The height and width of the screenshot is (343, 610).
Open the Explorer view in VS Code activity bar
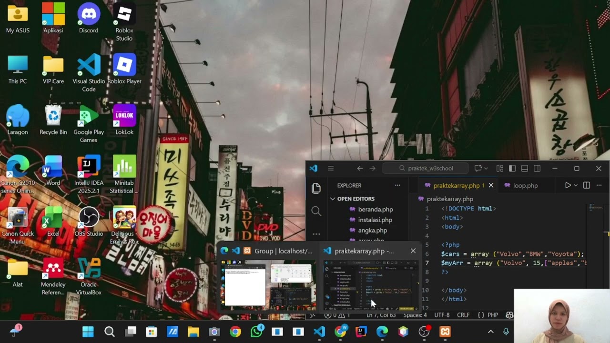point(316,188)
